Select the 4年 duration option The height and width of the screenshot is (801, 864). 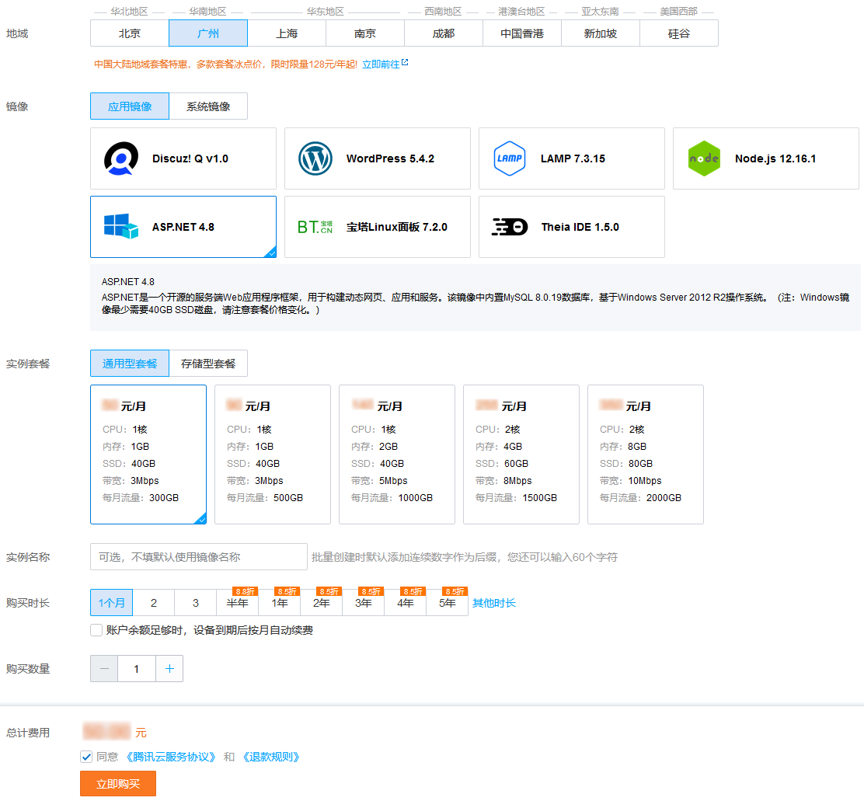(405, 603)
